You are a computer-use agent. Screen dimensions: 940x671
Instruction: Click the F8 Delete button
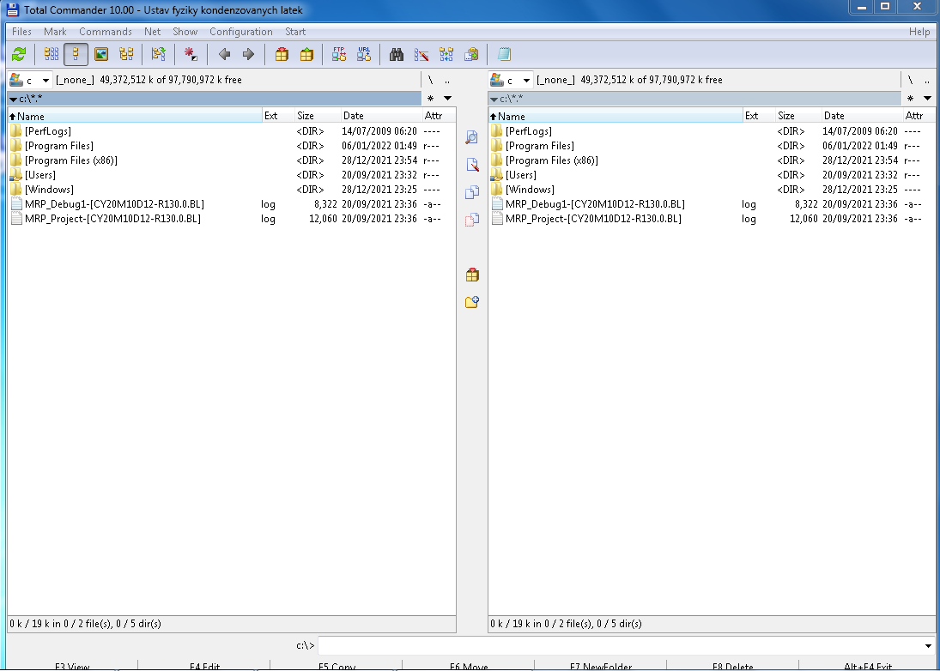[x=732, y=666]
